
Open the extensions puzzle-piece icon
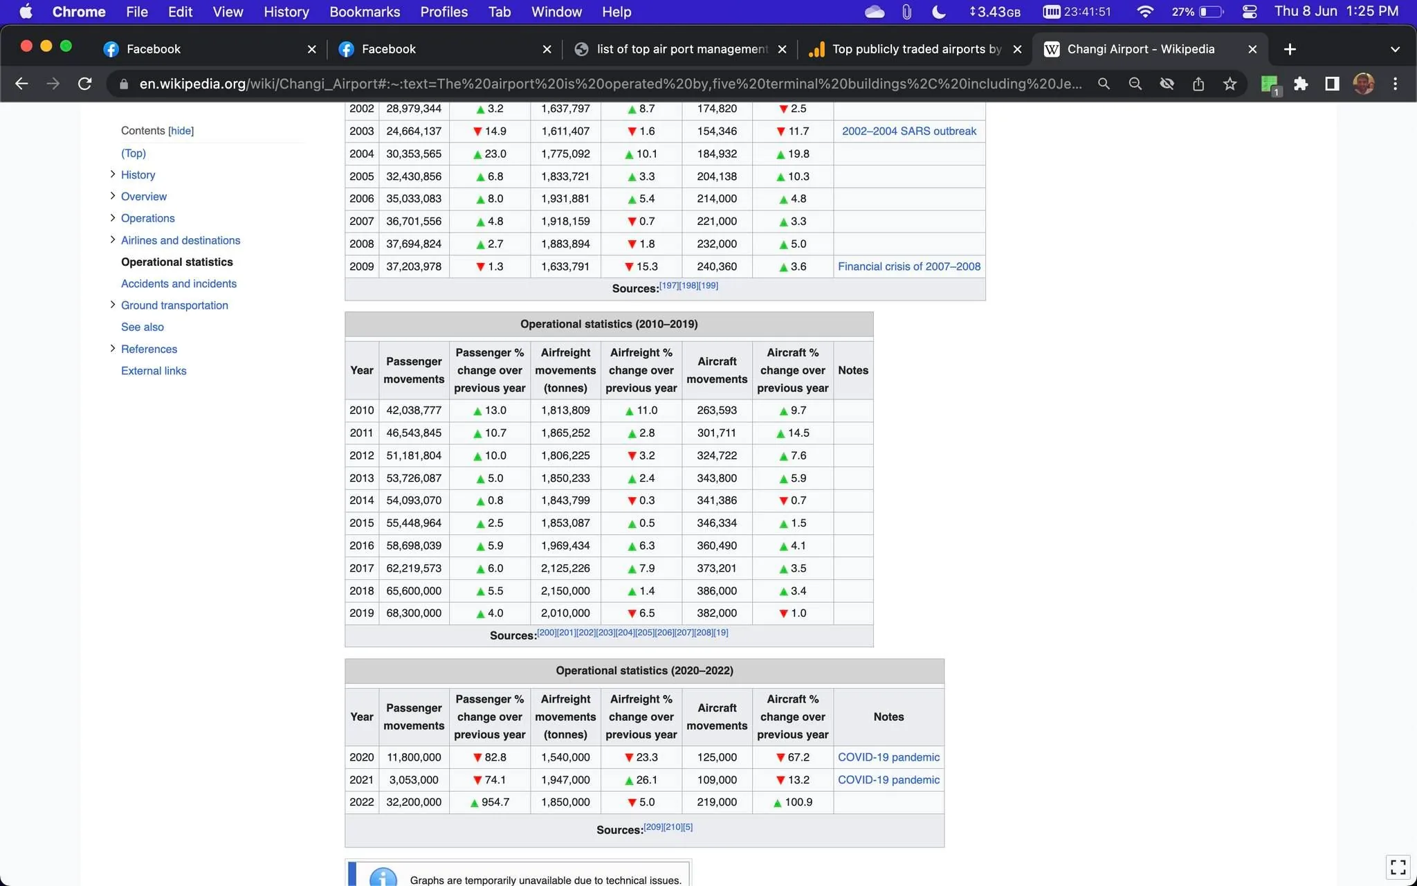[x=1301, y=83]
